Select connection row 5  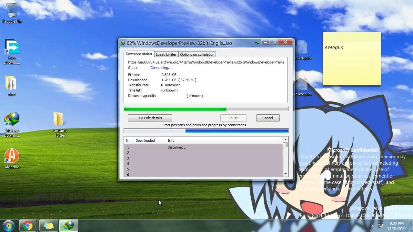click(x=203, y=169)
